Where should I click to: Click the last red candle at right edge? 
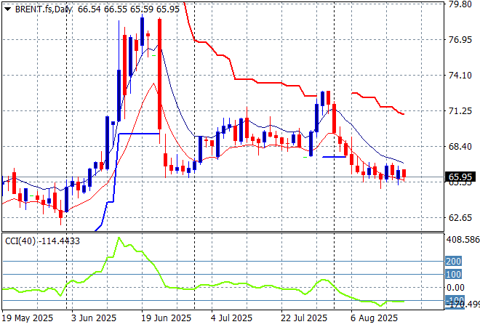[x=404, y=173]
